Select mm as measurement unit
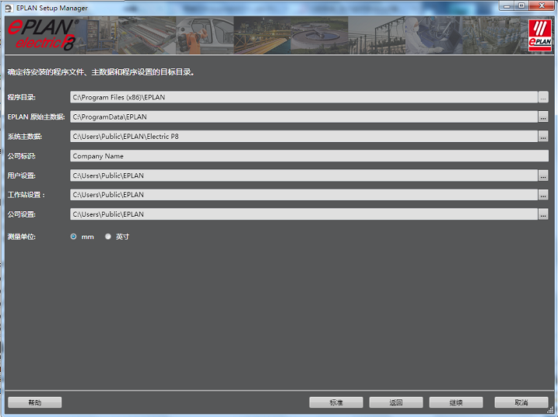This screenshot has width=558, height=417. coord(74,237)
